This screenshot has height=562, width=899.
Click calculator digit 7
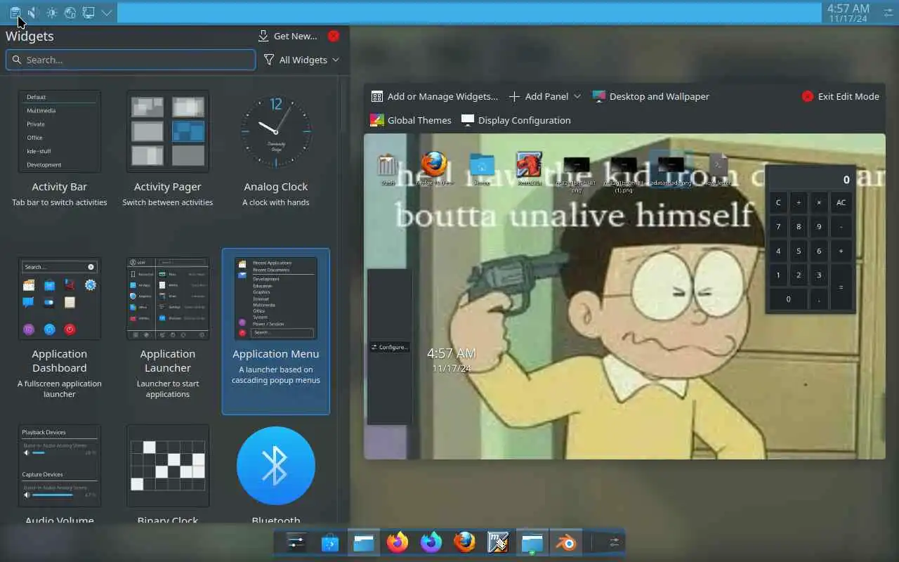(778, 227)
